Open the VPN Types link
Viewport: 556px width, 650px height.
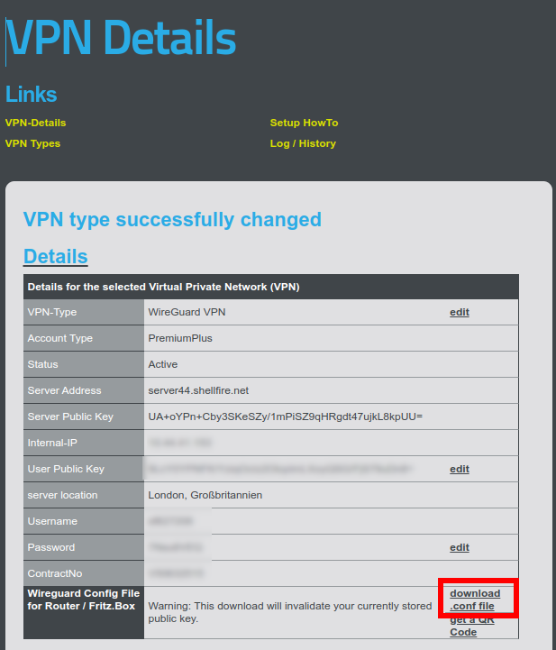(x=32, y=143)
